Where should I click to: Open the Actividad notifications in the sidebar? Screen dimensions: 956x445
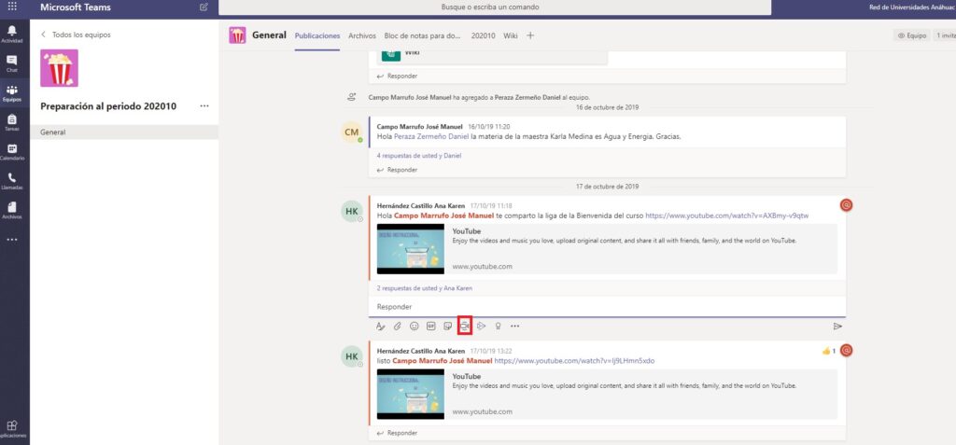pos(12,35)
